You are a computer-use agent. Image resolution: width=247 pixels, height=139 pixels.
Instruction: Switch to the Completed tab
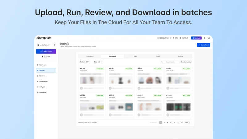click(x=113, y=56)
